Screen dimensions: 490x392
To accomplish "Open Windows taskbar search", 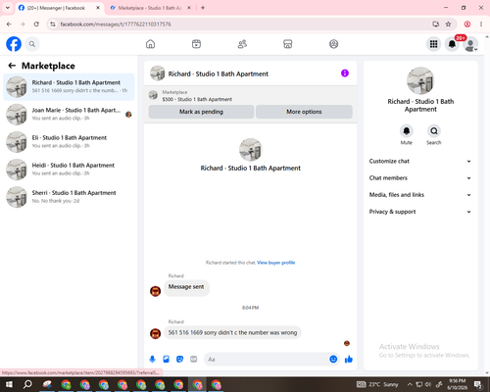I will [27, 384].
